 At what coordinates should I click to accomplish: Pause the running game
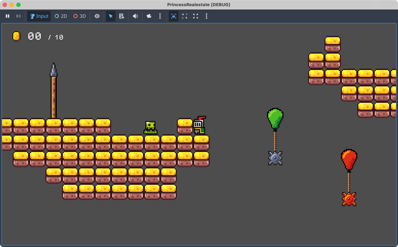pyautogui.click(x=8, y=16)
